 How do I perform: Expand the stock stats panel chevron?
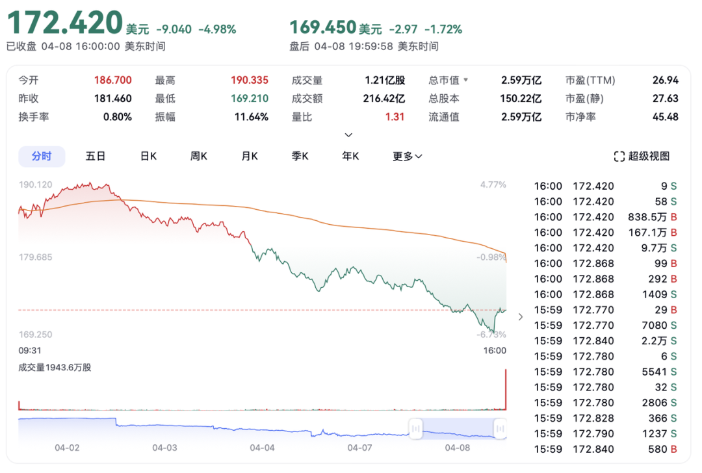point(348,135)
